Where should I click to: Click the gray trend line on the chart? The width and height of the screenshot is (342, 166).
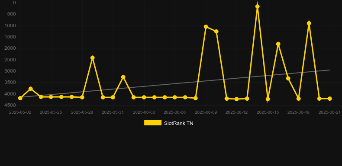pos(174,84)
